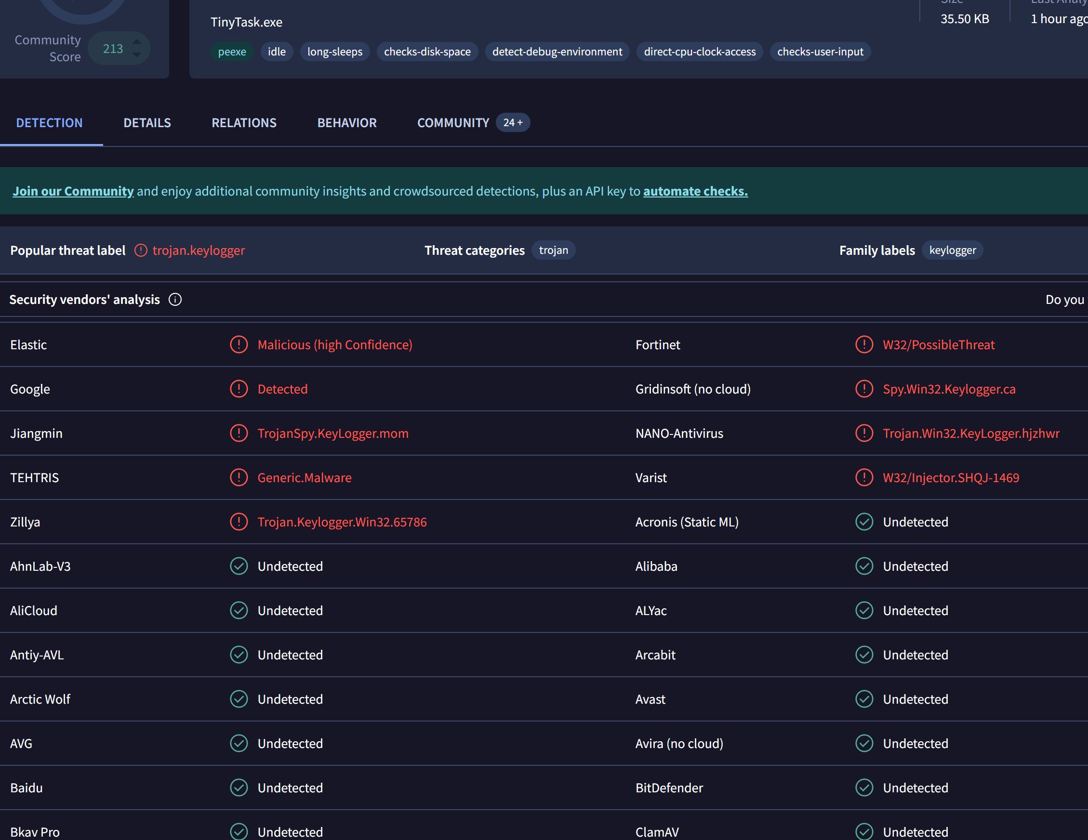
Task: Click the checks-user-input tag
Action: click(821, 52)
